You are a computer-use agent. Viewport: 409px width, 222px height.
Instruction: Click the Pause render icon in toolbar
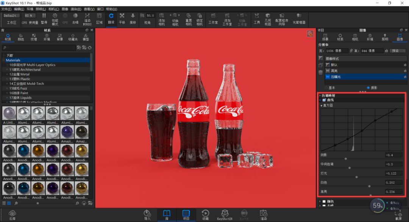click(x=44, y=19)
